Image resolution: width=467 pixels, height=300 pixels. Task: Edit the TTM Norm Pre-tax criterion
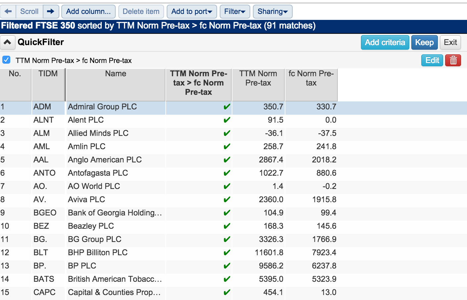coord(432,60)
